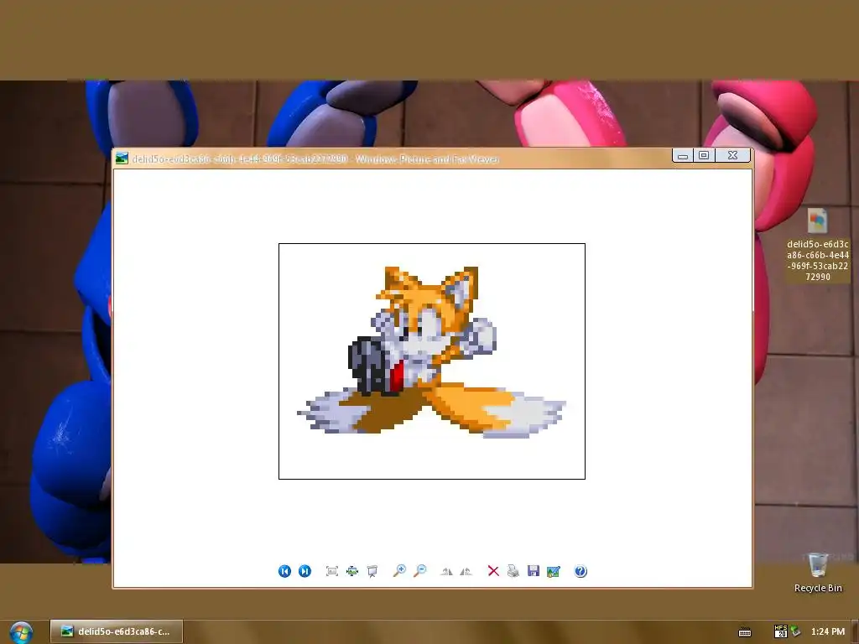The image size is (859, 644).
Task: Go to the next image
Action: pos(305,571)
